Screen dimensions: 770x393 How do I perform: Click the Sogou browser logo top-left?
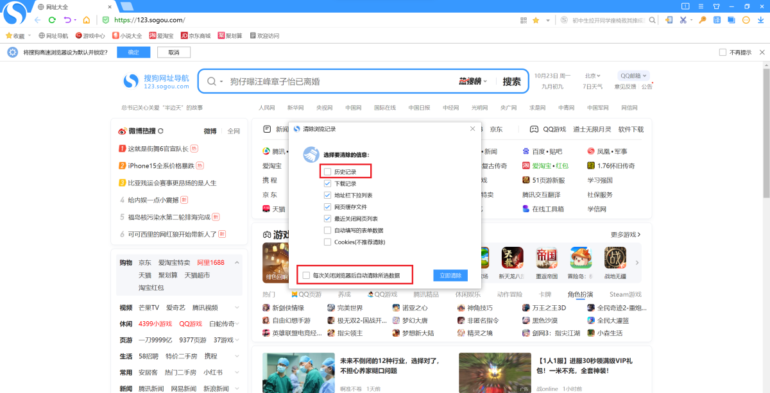pos(15,13)
